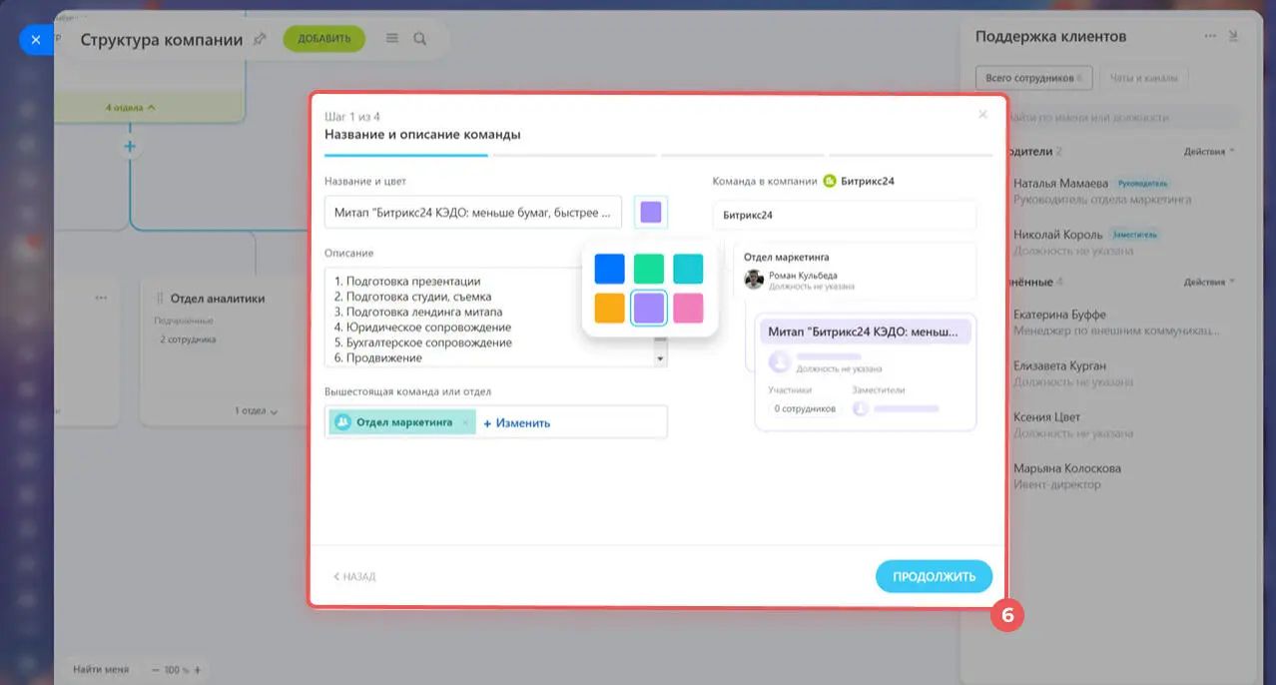1276x685 pixels.
Task: Click the Изменить link
Action: (x=517, y=422)
